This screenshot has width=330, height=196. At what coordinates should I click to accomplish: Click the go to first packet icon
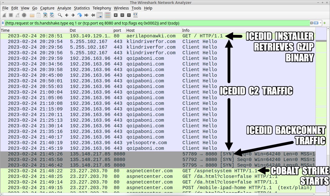point(86,15)
